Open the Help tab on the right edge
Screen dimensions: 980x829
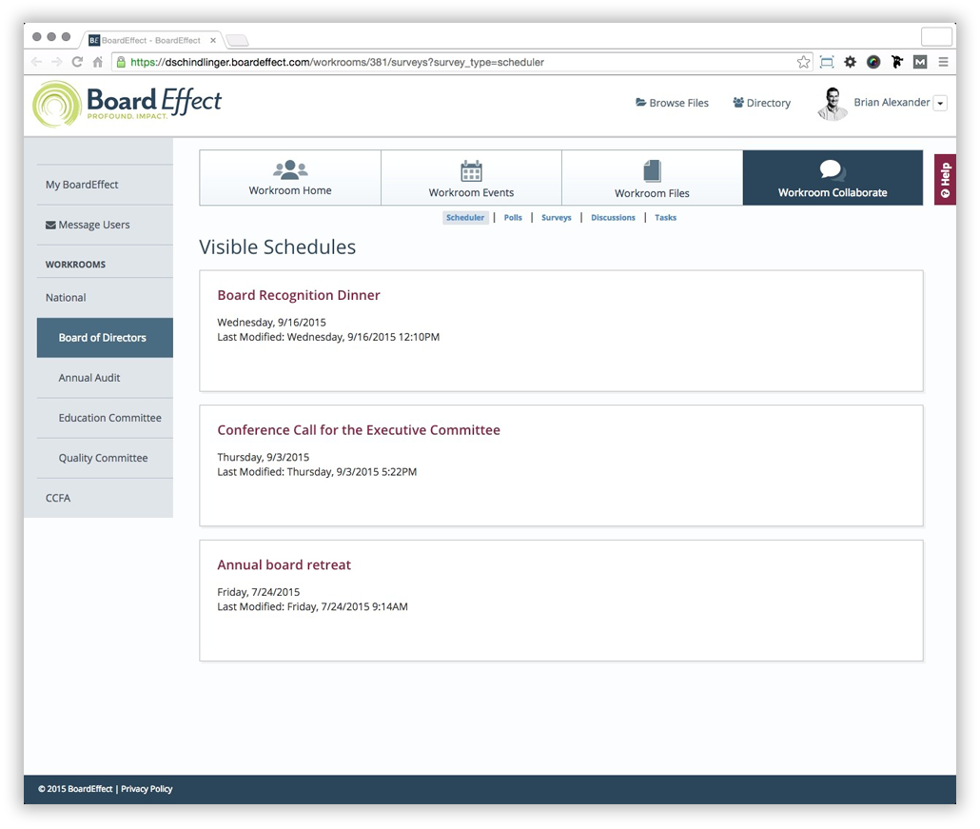tap(944, 179)
